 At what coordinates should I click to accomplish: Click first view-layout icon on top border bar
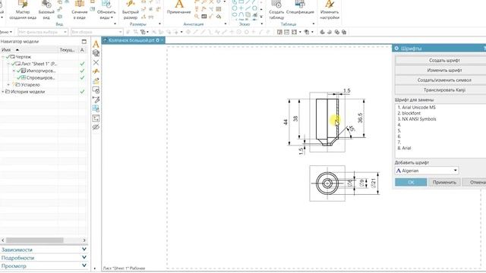279,32
